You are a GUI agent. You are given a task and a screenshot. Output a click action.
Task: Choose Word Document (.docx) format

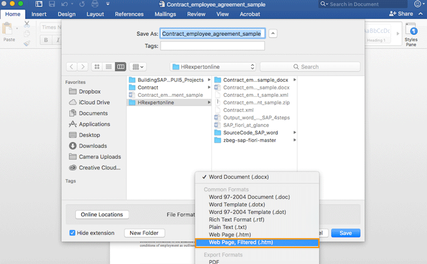point(257,177)
